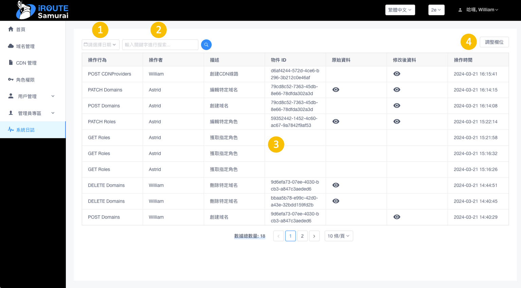The height and width of the screenshot is (288, 521).
Task: Click the 系統日誌 pulse icon
Action: pyautogui.click(x=11, y=130)
